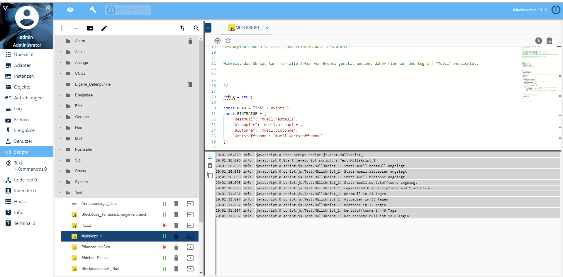Open Objekte in the sidebar

pyautogui.click(x=26, y=87)
